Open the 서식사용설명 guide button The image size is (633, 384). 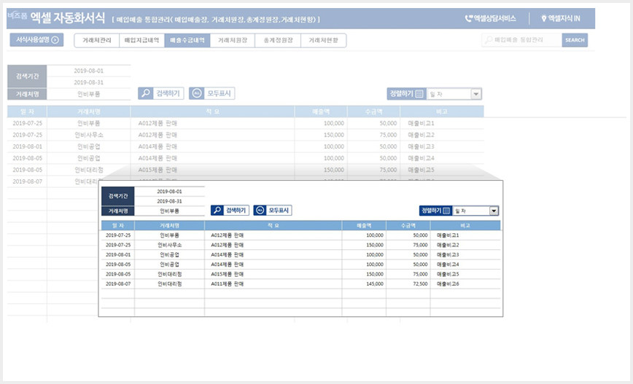coord(36,39)
